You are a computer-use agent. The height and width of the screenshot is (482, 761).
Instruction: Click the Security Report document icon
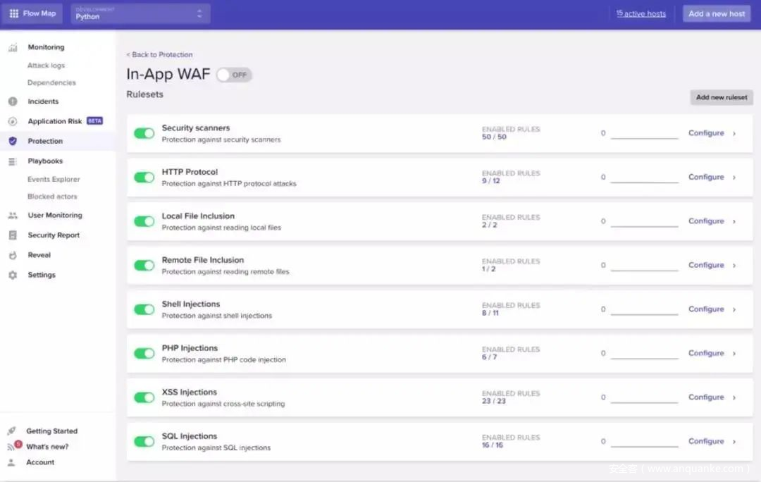[13, 235]
